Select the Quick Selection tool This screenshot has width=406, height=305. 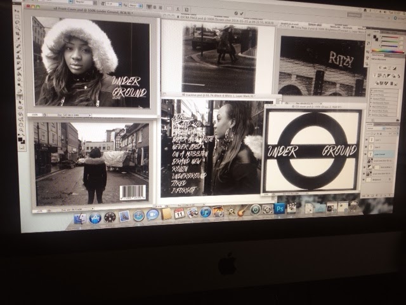tap(18, 28)
